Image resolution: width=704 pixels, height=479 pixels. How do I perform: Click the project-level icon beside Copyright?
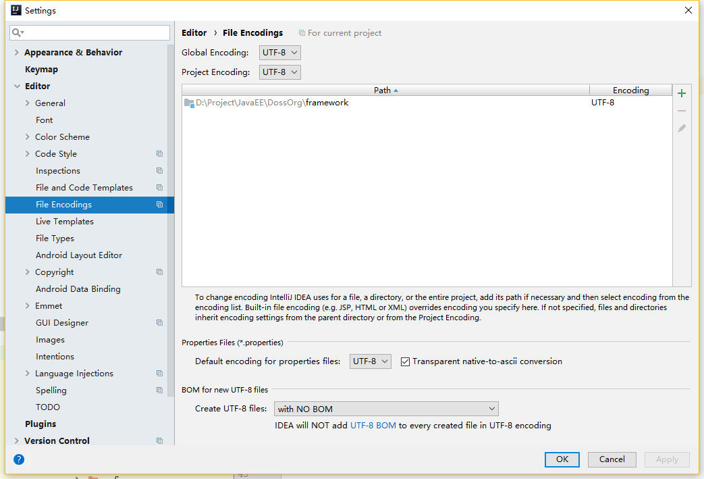click(159, 272)
